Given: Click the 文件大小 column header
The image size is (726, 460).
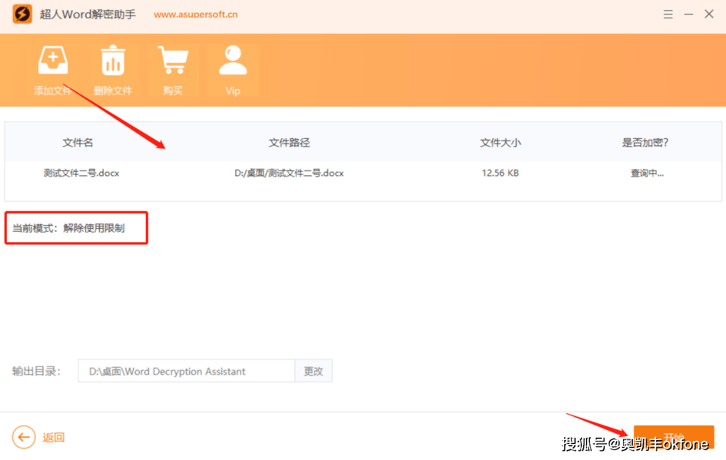Looking at the screenshot, I should tap(500, 143).
